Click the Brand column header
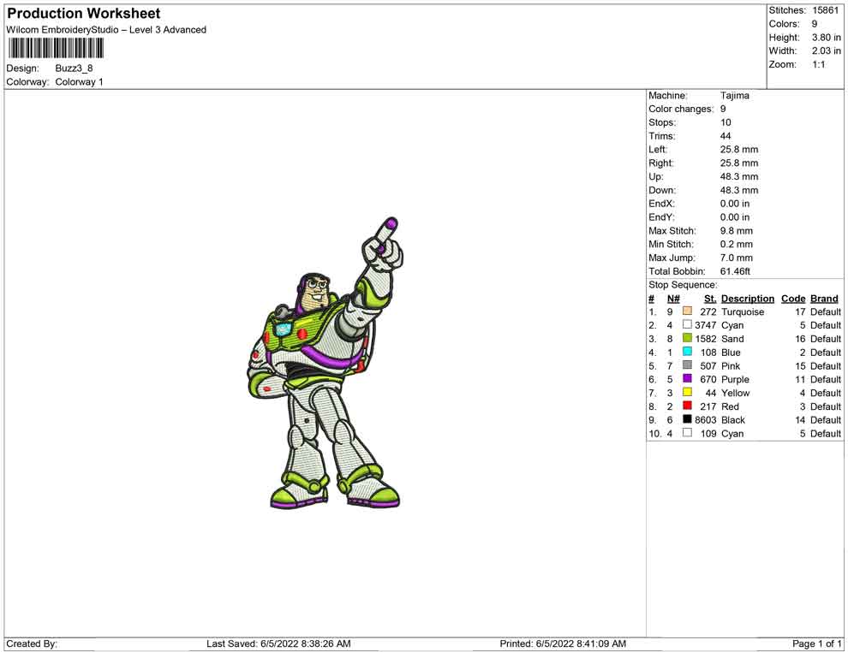Image resolution: width=848 pixels, height=652 pixels. 824,299
